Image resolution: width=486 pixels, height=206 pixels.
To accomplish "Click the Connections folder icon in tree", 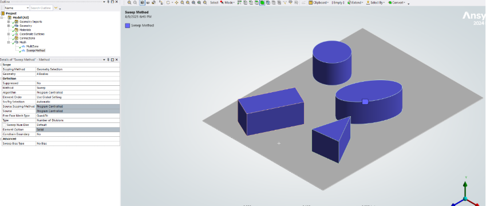I will click(17, 38).
